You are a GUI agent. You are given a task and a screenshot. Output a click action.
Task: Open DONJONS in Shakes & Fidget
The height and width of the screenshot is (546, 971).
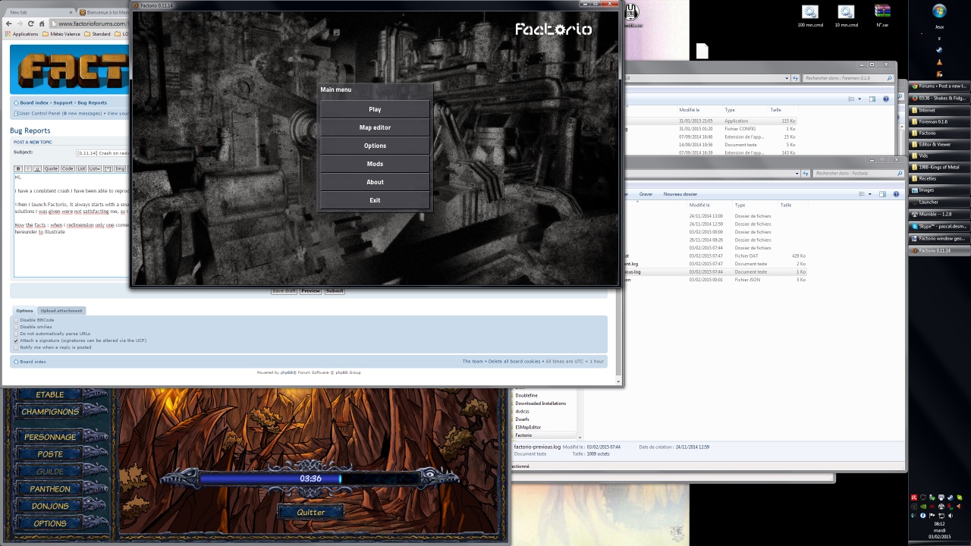click(50, 506)
